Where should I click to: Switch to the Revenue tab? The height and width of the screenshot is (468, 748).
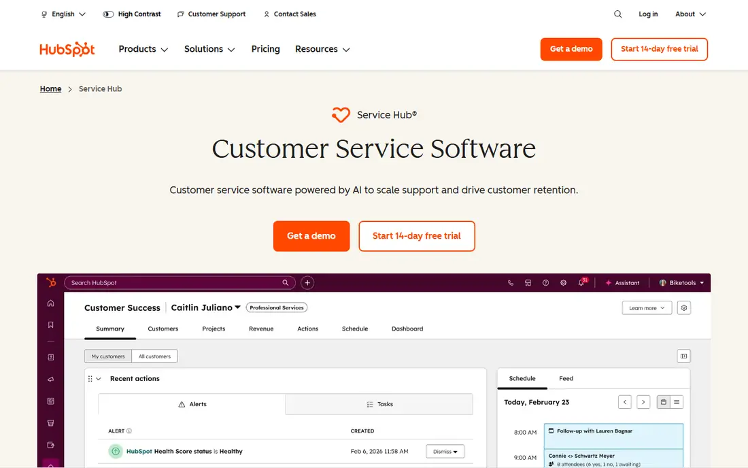261,329
